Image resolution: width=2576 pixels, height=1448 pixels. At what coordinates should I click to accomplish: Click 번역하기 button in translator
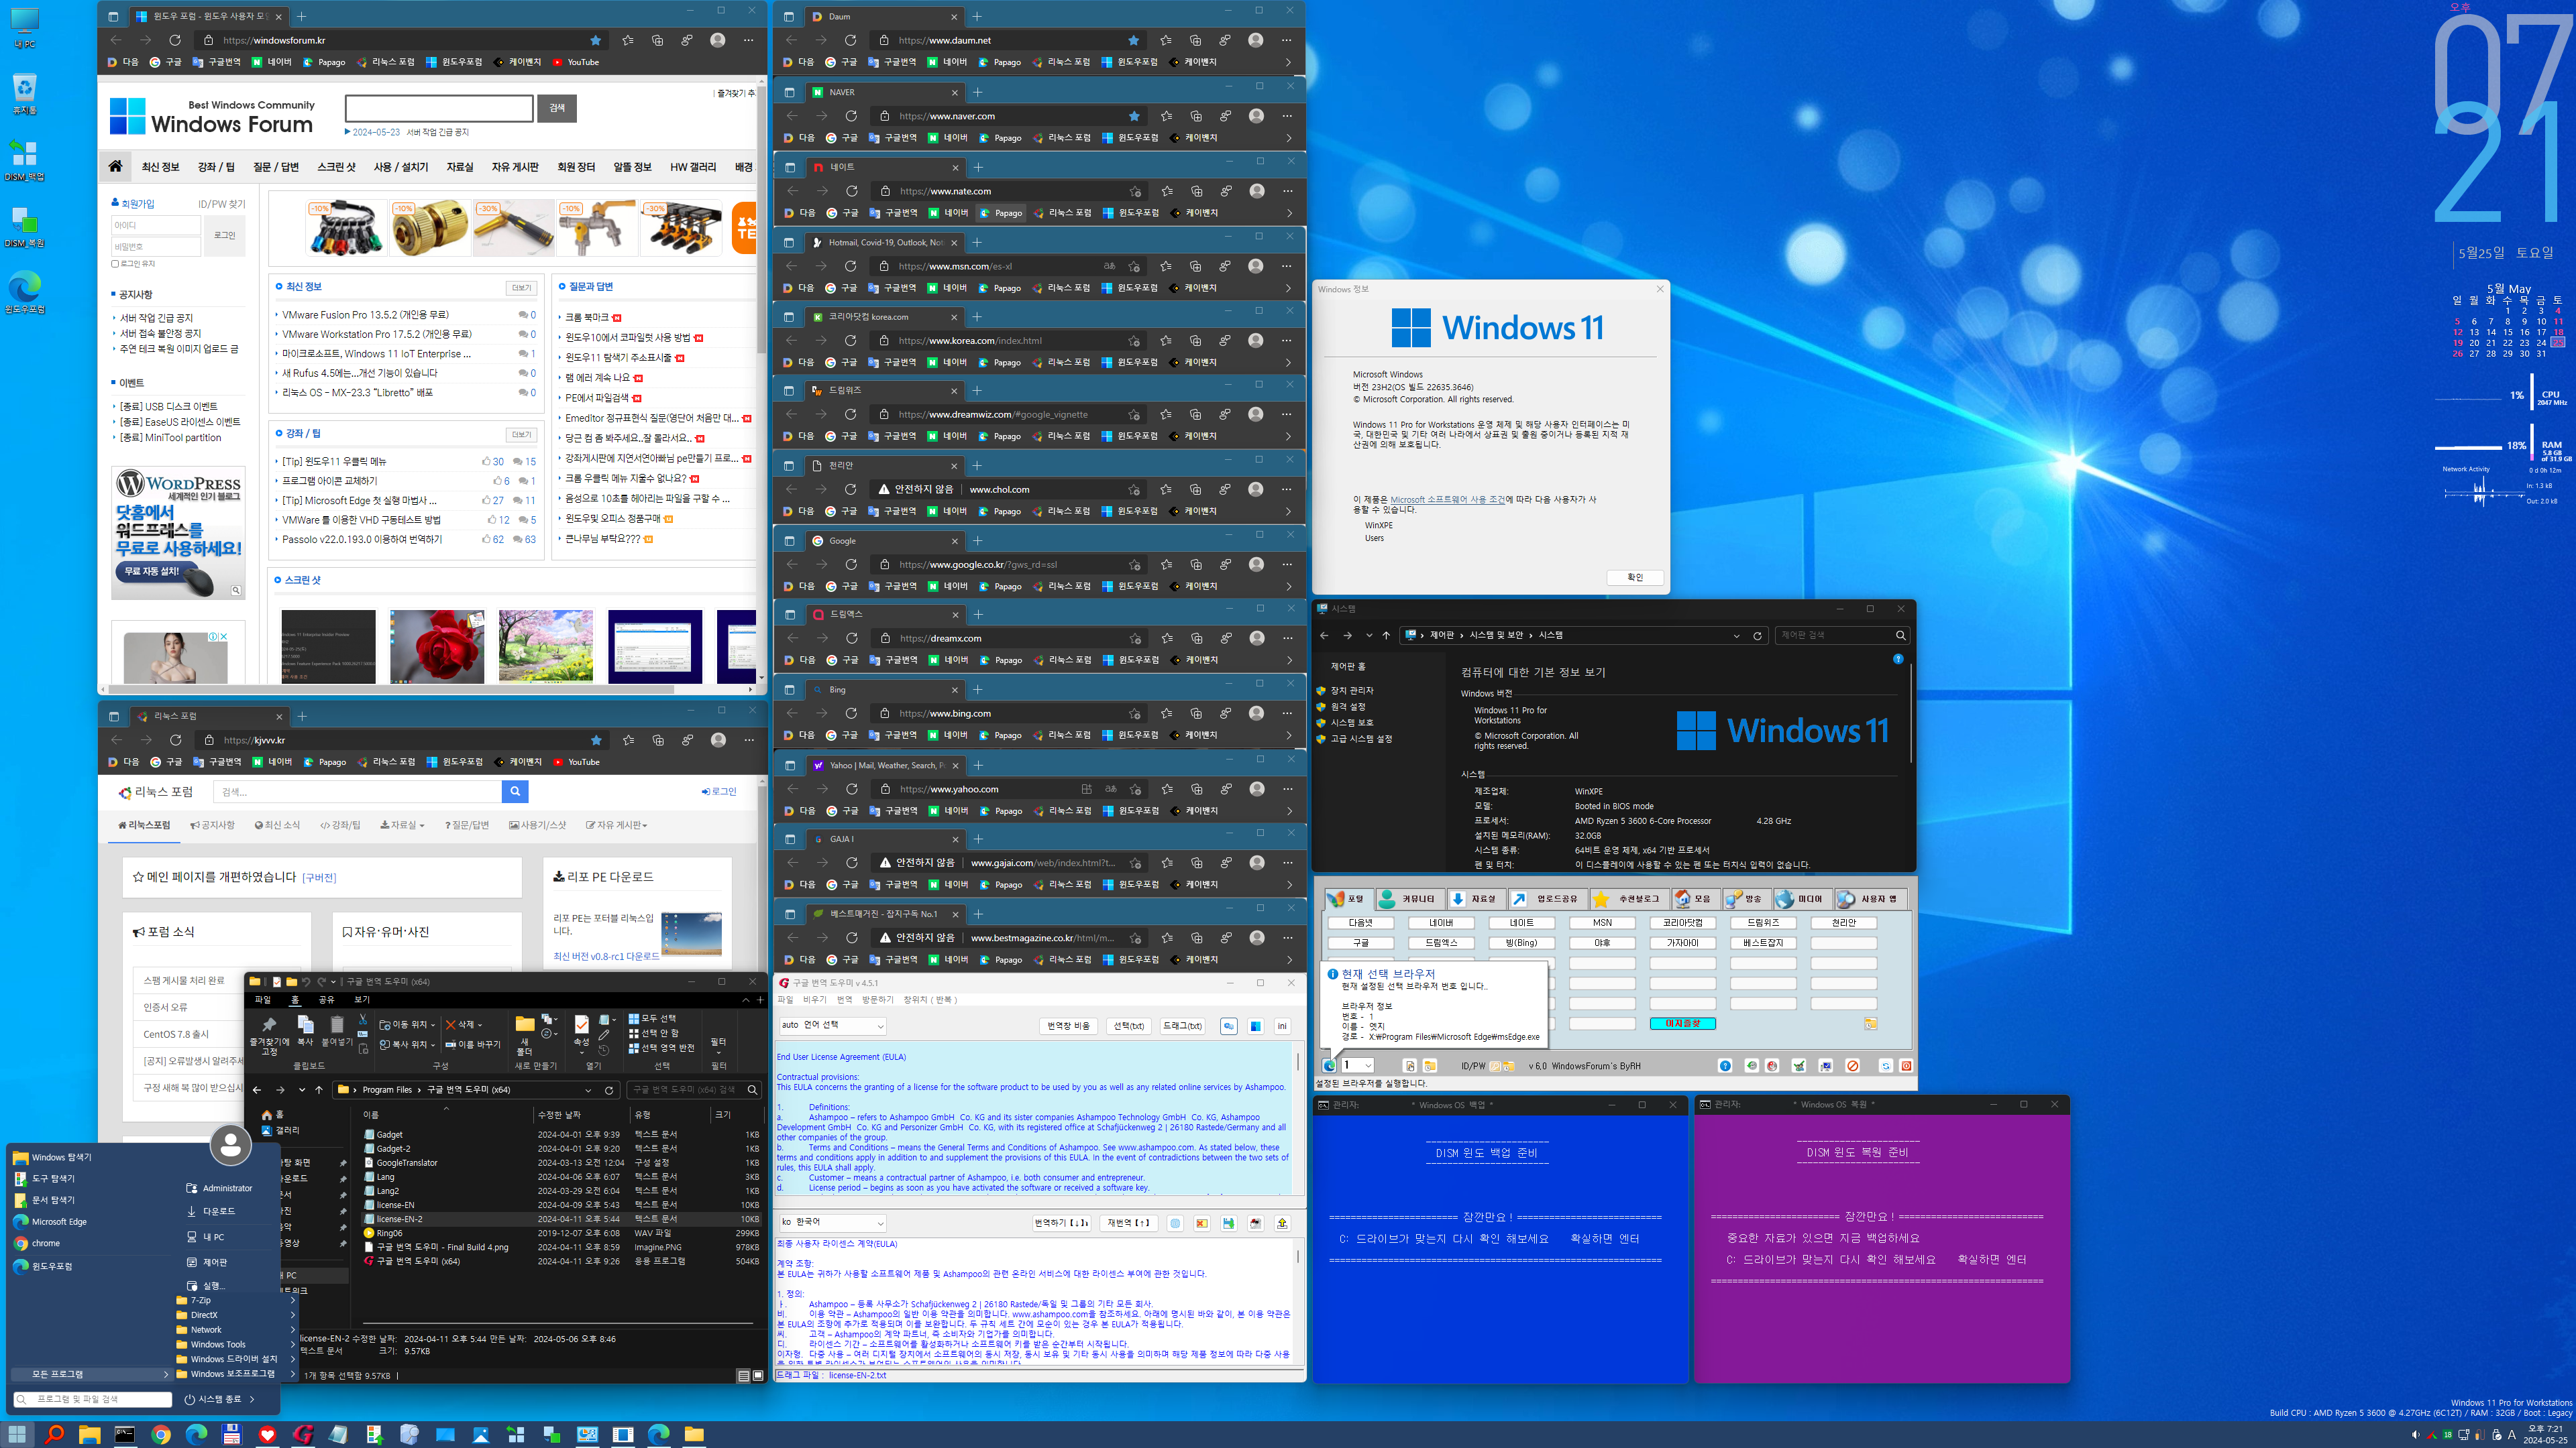tap(1062, 1223)
